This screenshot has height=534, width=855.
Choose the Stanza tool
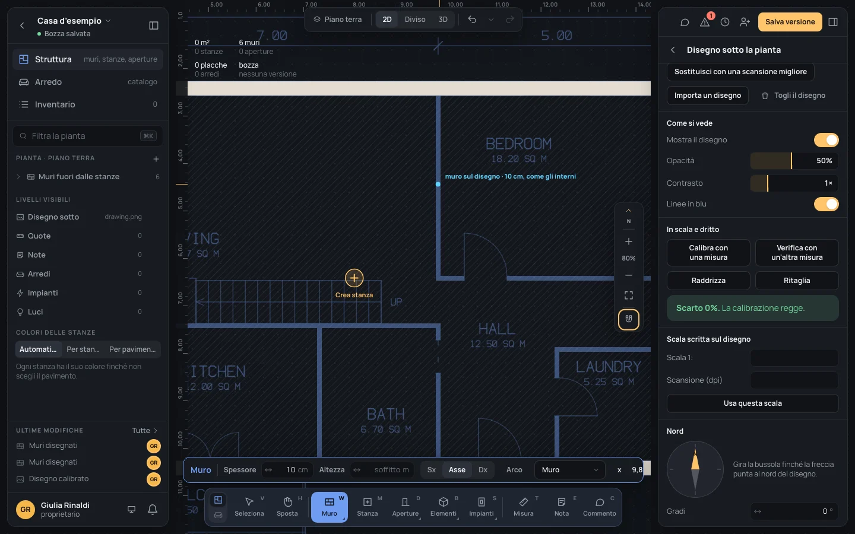pos(368,507)
